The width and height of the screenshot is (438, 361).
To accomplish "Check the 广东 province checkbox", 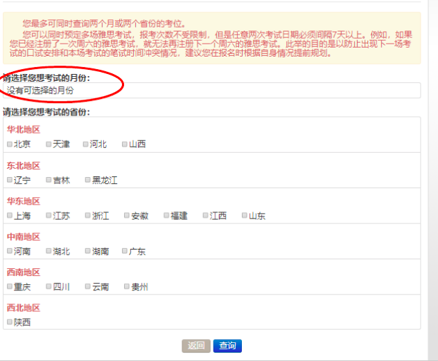I will 125,252.
